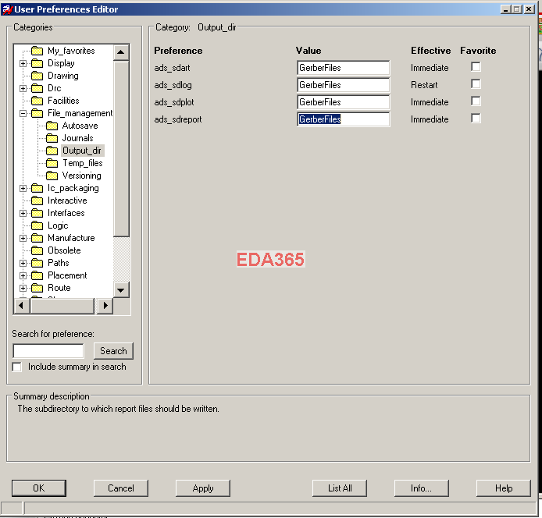The image size is (542, 518).
Task: Click the Temp_files folder icon
Action: point(52,163)
